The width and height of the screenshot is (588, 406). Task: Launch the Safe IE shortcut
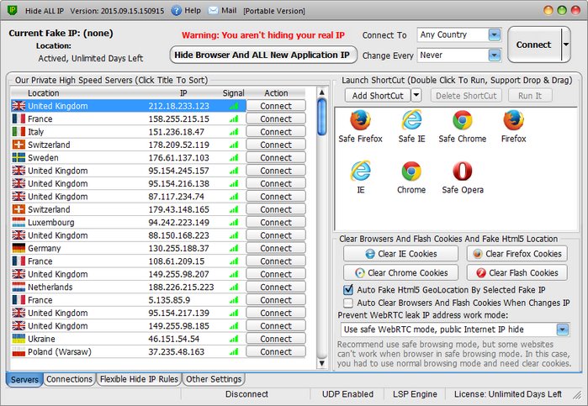(x=411, y=126)
